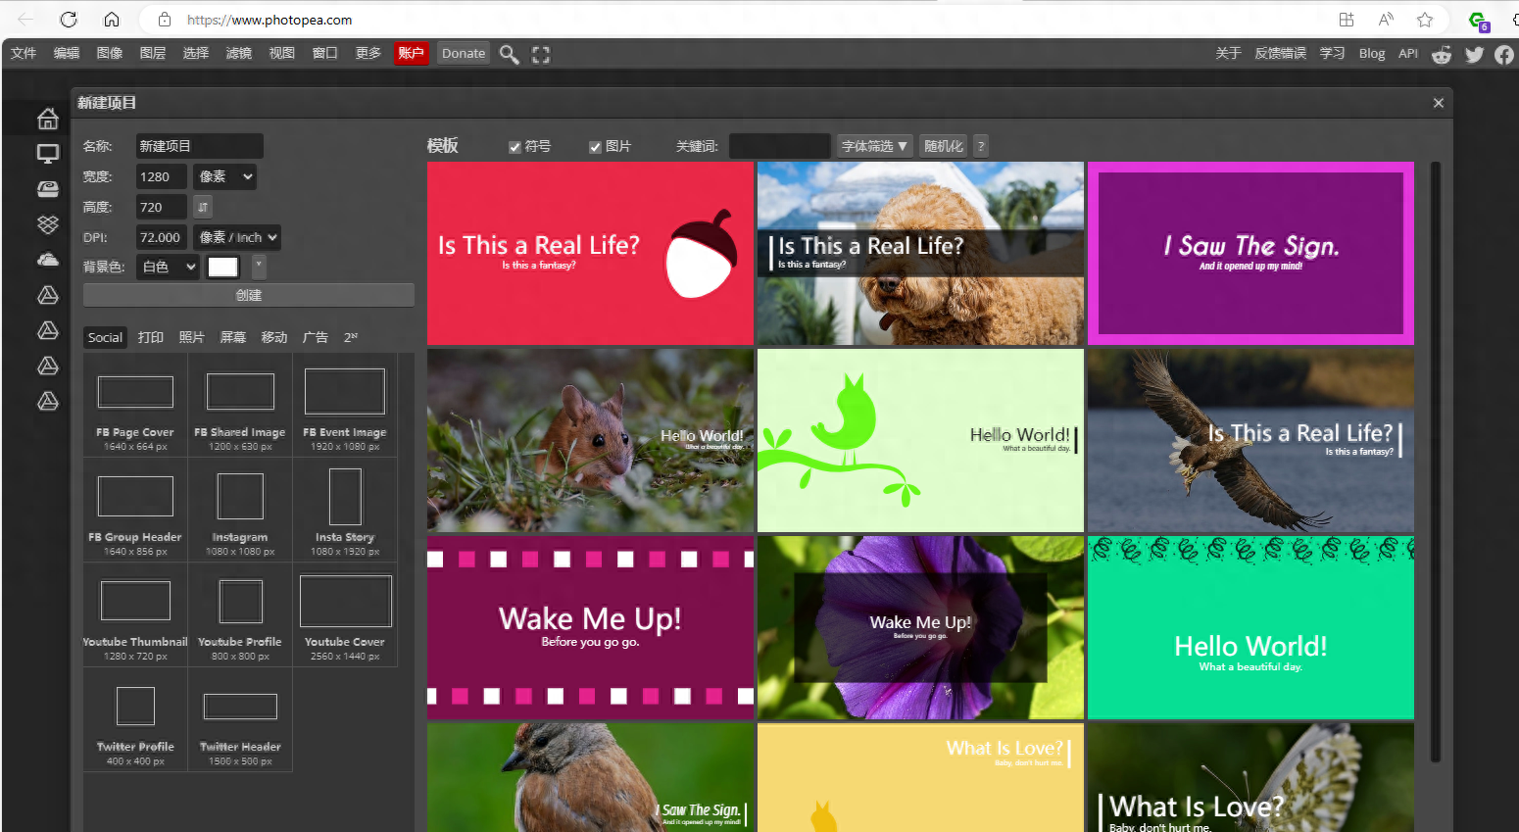The height and width of the screenshot is (832, 1519).
Task: Open the 学习 learn link
Action: coord(1333,53)
